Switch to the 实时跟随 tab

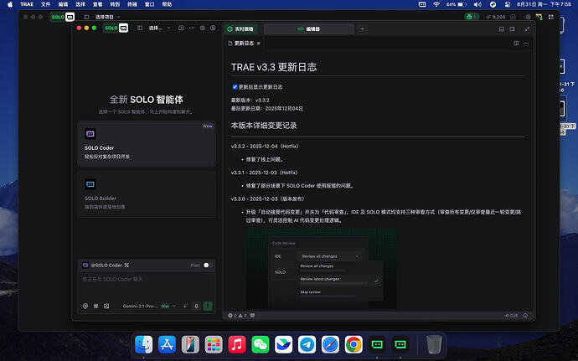(x=240, y=28)
